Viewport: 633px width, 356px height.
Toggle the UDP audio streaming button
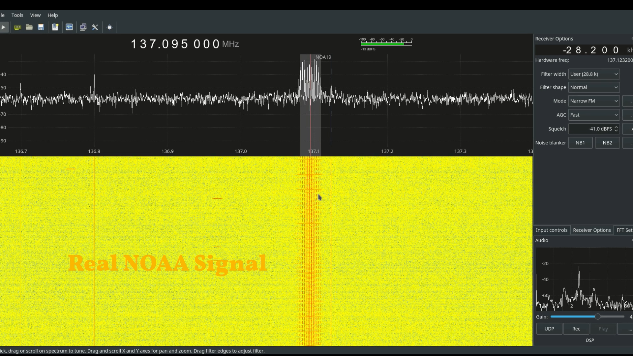549,329
